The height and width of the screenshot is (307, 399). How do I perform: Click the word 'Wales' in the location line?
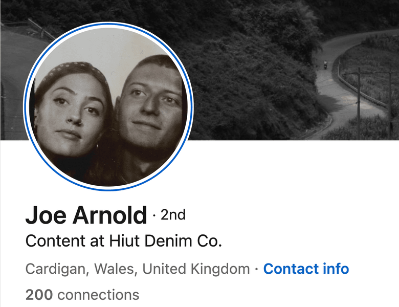coord(114,269)
